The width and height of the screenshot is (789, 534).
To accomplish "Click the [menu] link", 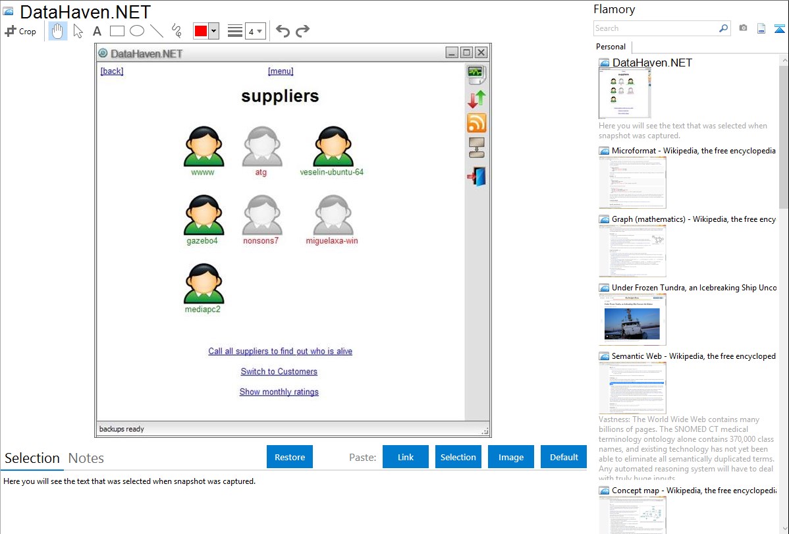I will tap(281, 71).
